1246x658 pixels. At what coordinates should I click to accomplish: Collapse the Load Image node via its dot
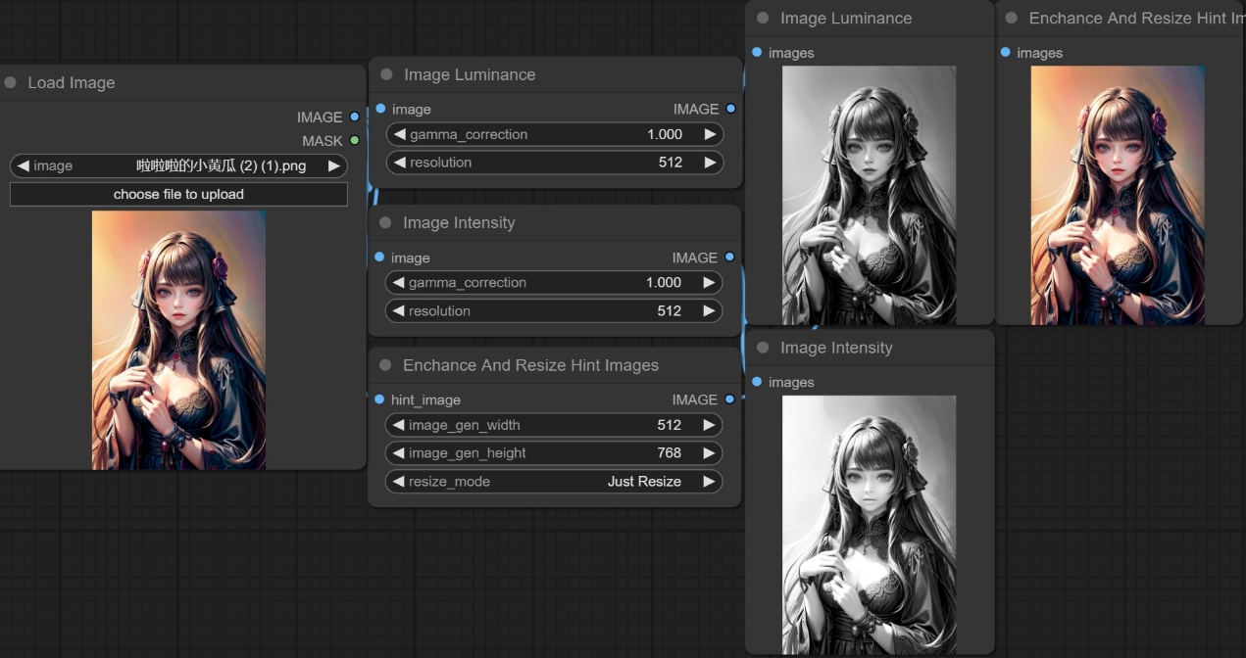11,83
